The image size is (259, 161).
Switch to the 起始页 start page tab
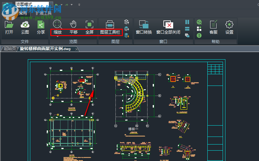pyautogui.click(x=10, y=49)
